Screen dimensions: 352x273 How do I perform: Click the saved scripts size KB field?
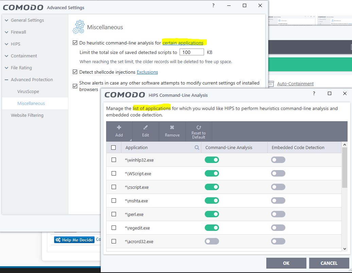click(191, 52)
